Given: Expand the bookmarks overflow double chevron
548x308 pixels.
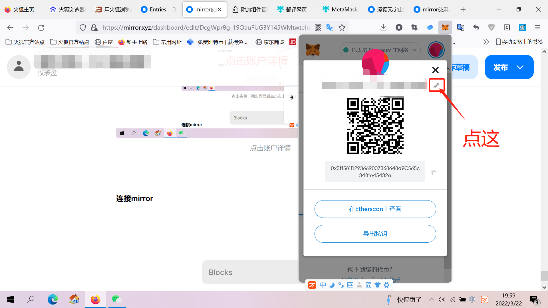Looking at the screenshot, I should click(x=486, y=42).
